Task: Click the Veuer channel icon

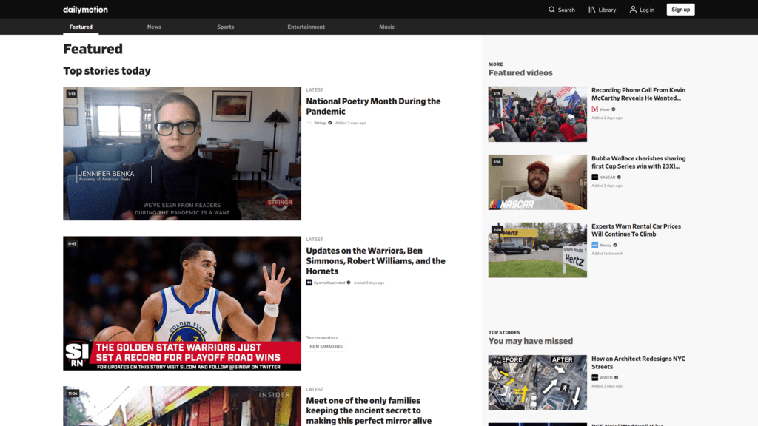Action: point(594,109)
